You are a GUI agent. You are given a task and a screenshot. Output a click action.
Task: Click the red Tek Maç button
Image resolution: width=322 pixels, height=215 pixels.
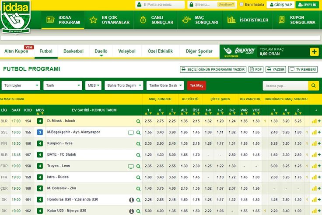coord(196,85)
